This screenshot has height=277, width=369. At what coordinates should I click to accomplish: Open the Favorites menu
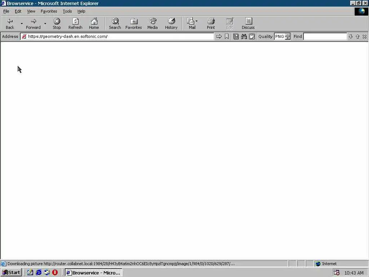point(49,11)
